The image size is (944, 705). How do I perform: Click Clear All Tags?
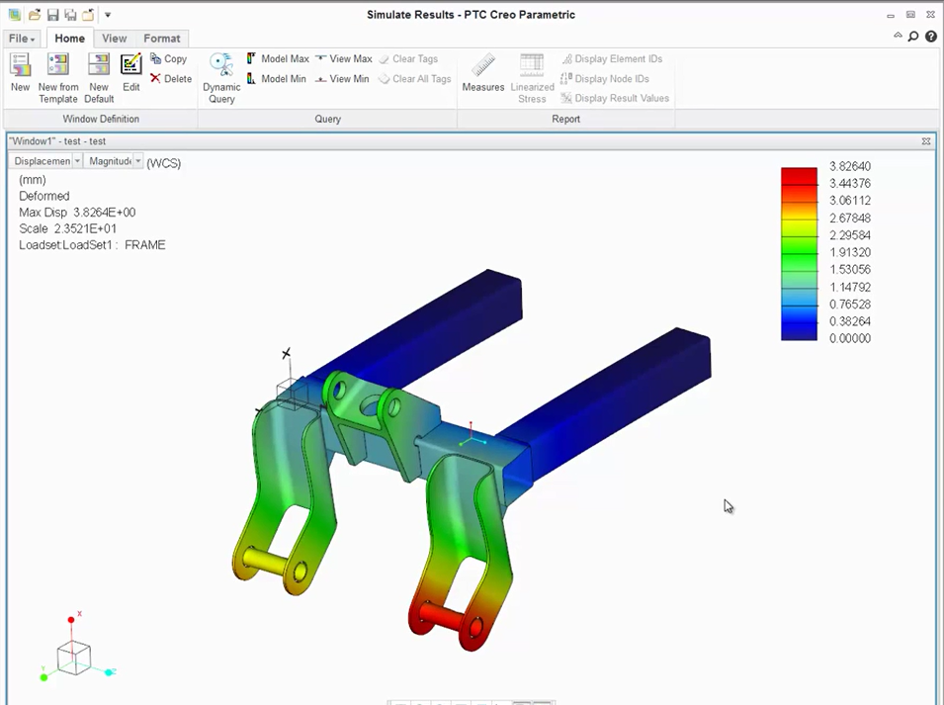(415, 78)
